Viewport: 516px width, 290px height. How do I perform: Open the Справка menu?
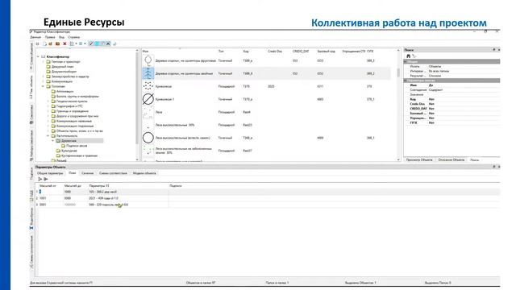pos(73,37)
